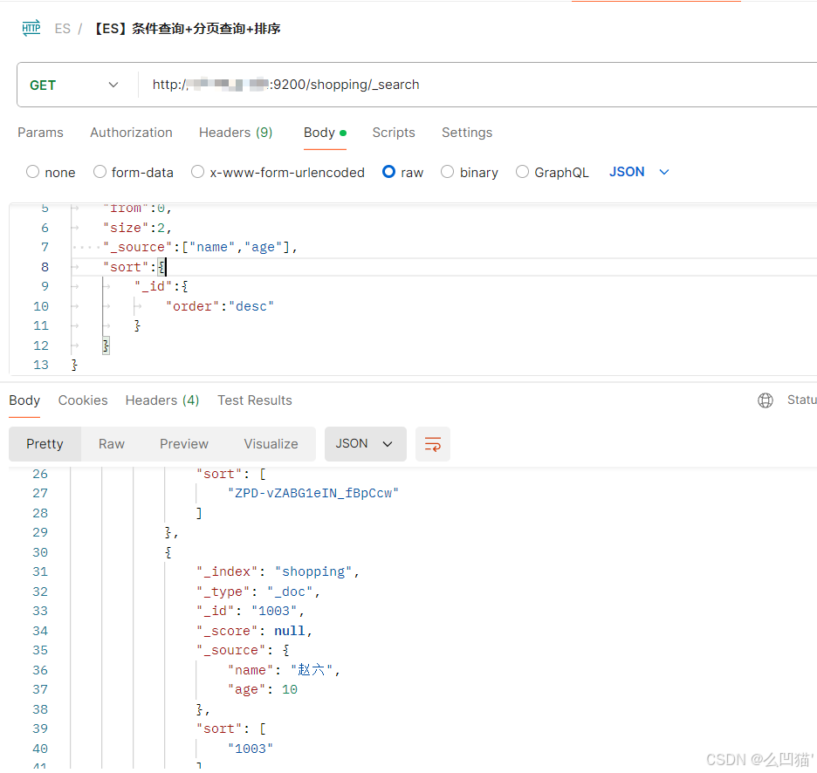Open the Test Results tab
The width and height of the screenshot is (817, 773).
[255, 400]
